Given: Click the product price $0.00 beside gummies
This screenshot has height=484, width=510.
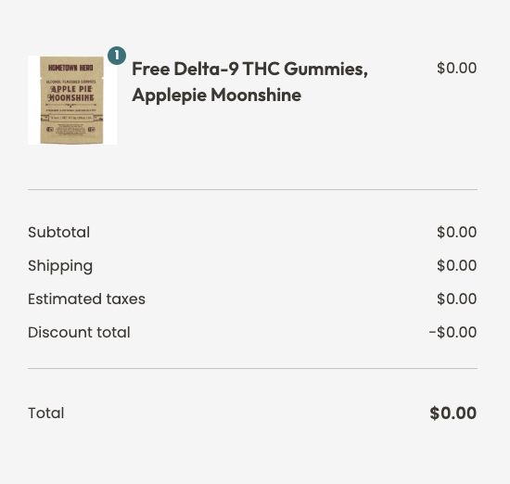Looking at the screenshot, I should [x=456, y=69].
